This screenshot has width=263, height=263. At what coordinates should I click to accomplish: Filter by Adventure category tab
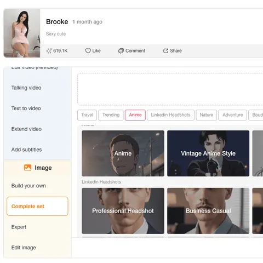click(233, 115)
